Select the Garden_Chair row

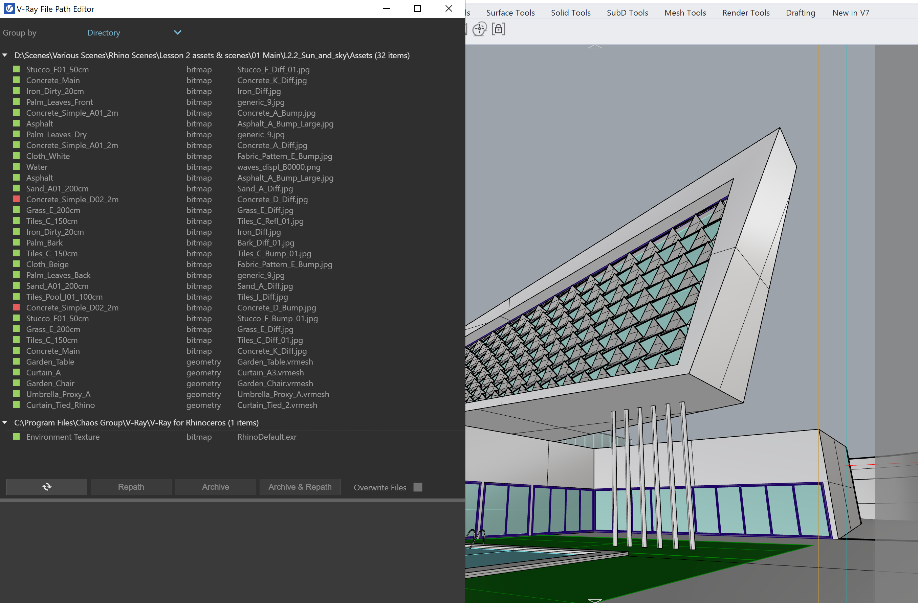[x=232, y=384]
